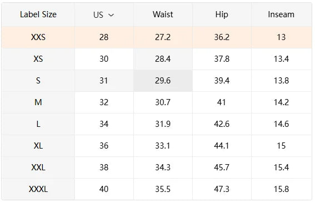Select the M size label cell
Screen dimensions: 315x202
coord(38,102)
